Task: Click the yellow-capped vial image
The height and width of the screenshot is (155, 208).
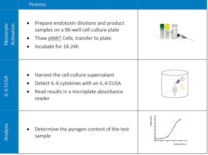Action: 167,31
